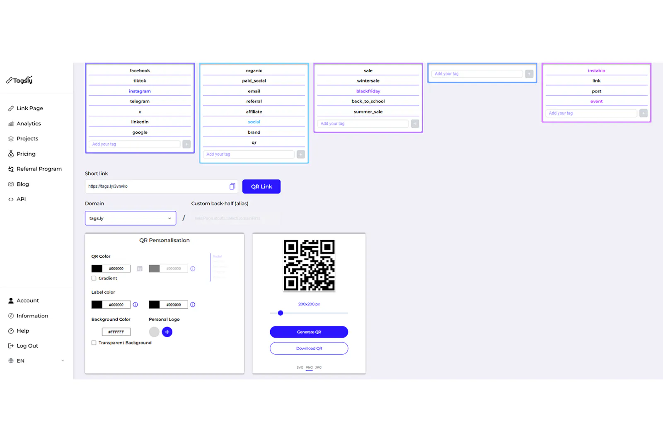Click the generated QR code image
The height and width of the screenshot is (442, 663).
(309, 265)
